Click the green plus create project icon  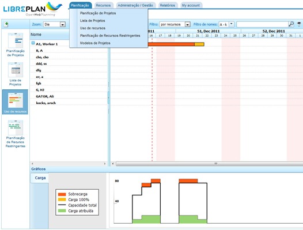pos(6,24)
